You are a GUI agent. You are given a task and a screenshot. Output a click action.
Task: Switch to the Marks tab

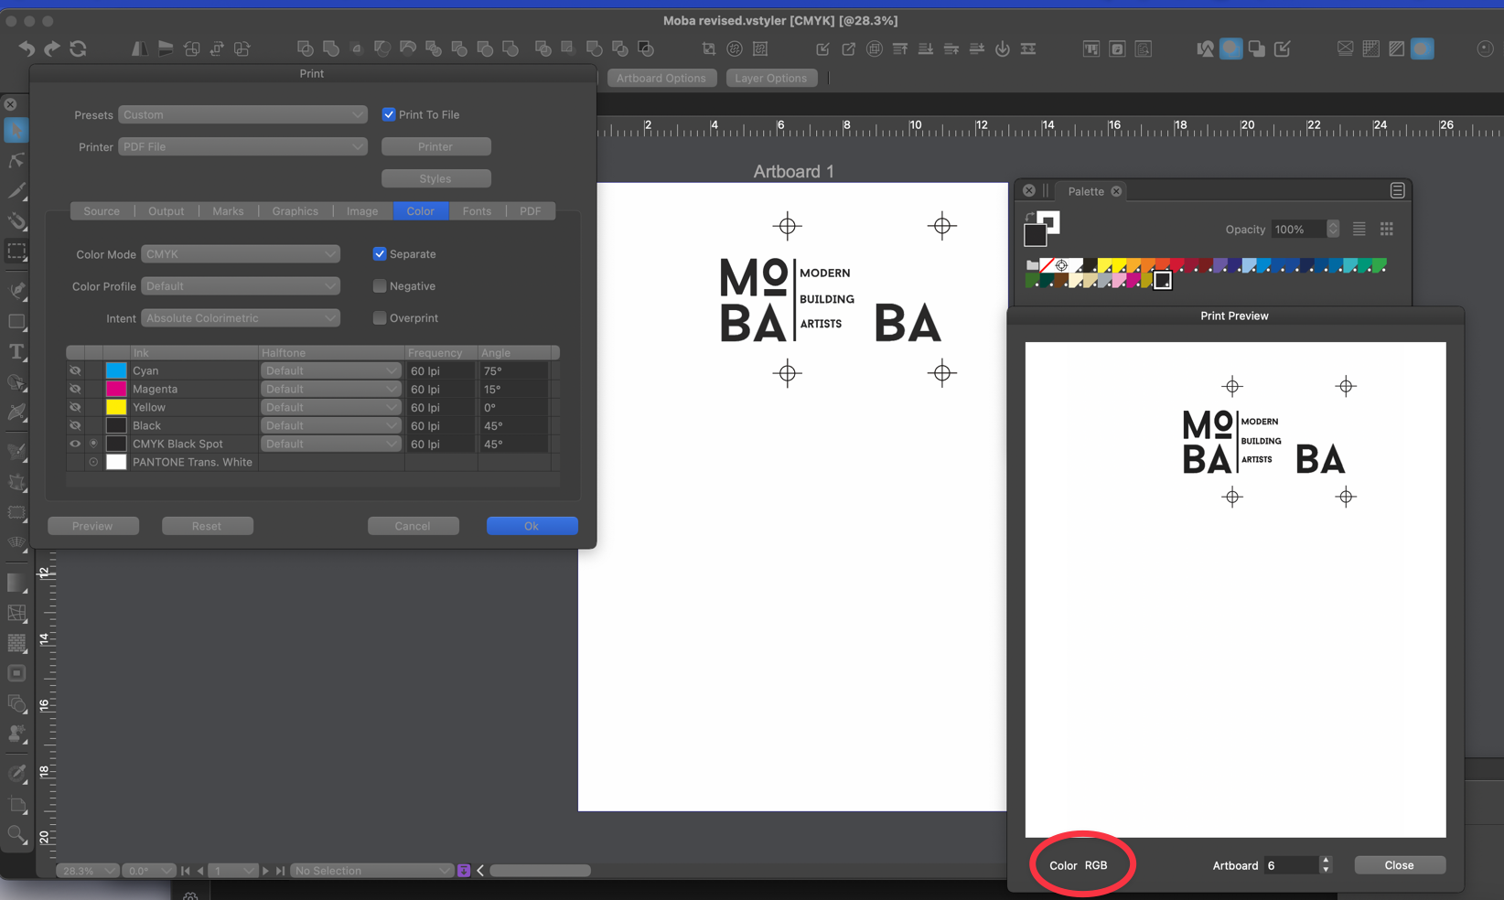click(228, 211)
